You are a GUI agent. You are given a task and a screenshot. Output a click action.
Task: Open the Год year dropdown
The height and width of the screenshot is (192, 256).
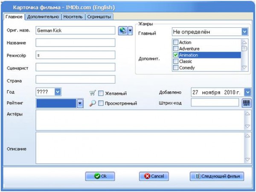pos(58,92)
